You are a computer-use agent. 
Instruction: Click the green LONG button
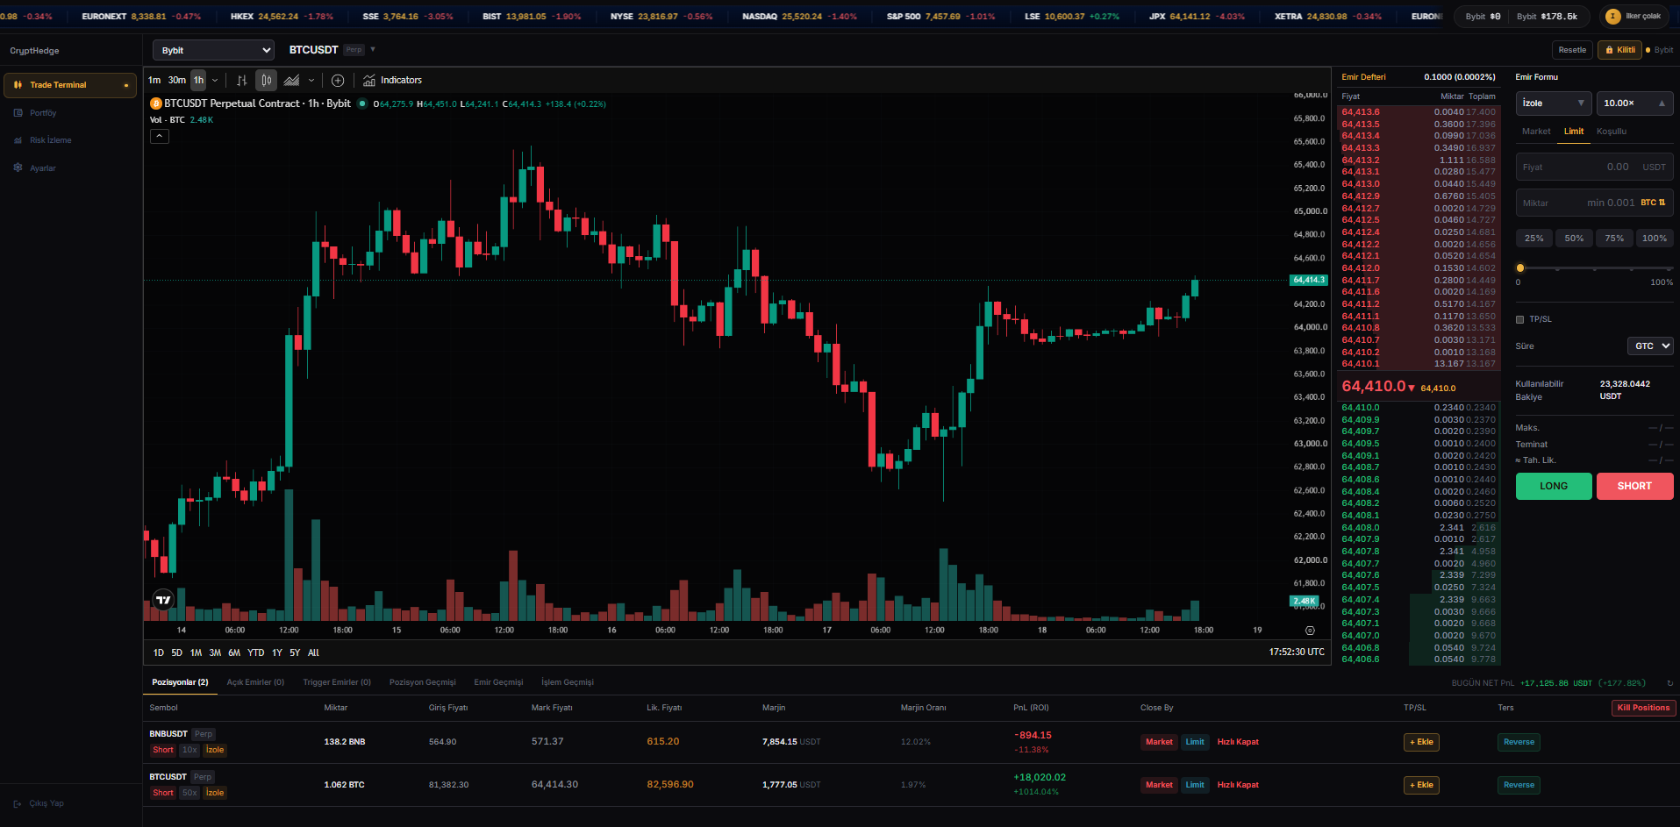[x=1554, y=486]
